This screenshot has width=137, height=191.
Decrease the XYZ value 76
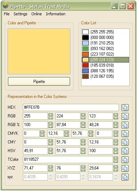tap(83, 170)
